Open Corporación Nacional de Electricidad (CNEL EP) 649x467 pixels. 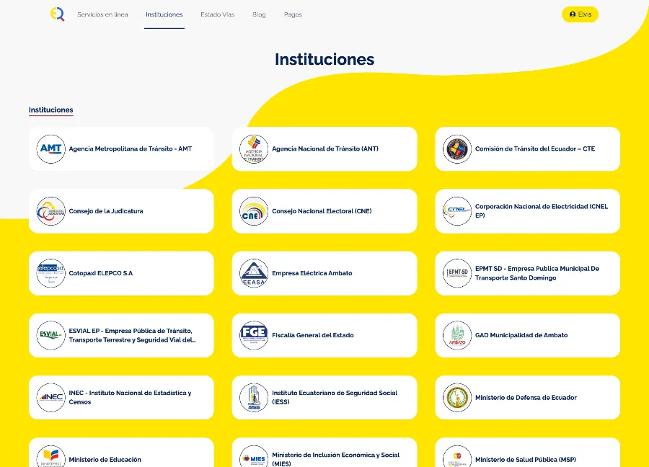pos(542,211)
